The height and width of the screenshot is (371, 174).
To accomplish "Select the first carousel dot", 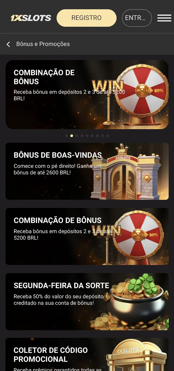I will pyautogui.click(x=66, y=136).
